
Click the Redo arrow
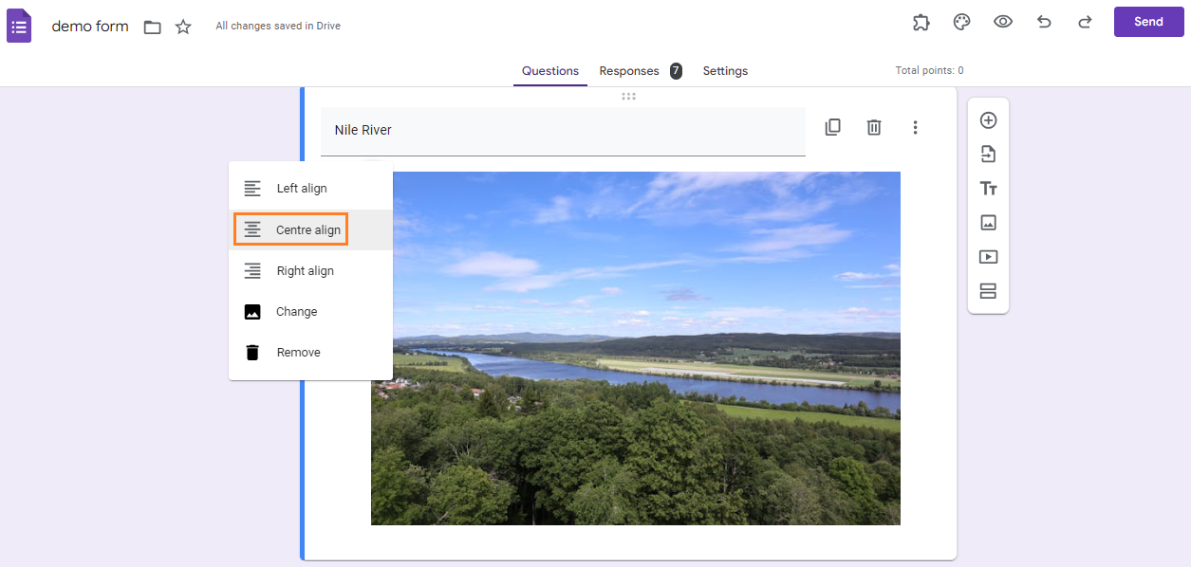[x=1085, y=22]
